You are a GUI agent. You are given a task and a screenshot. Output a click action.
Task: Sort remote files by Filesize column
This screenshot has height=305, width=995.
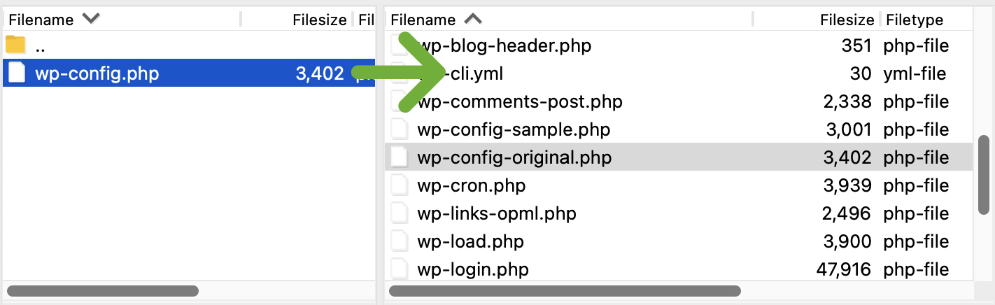tap(847, 20)
